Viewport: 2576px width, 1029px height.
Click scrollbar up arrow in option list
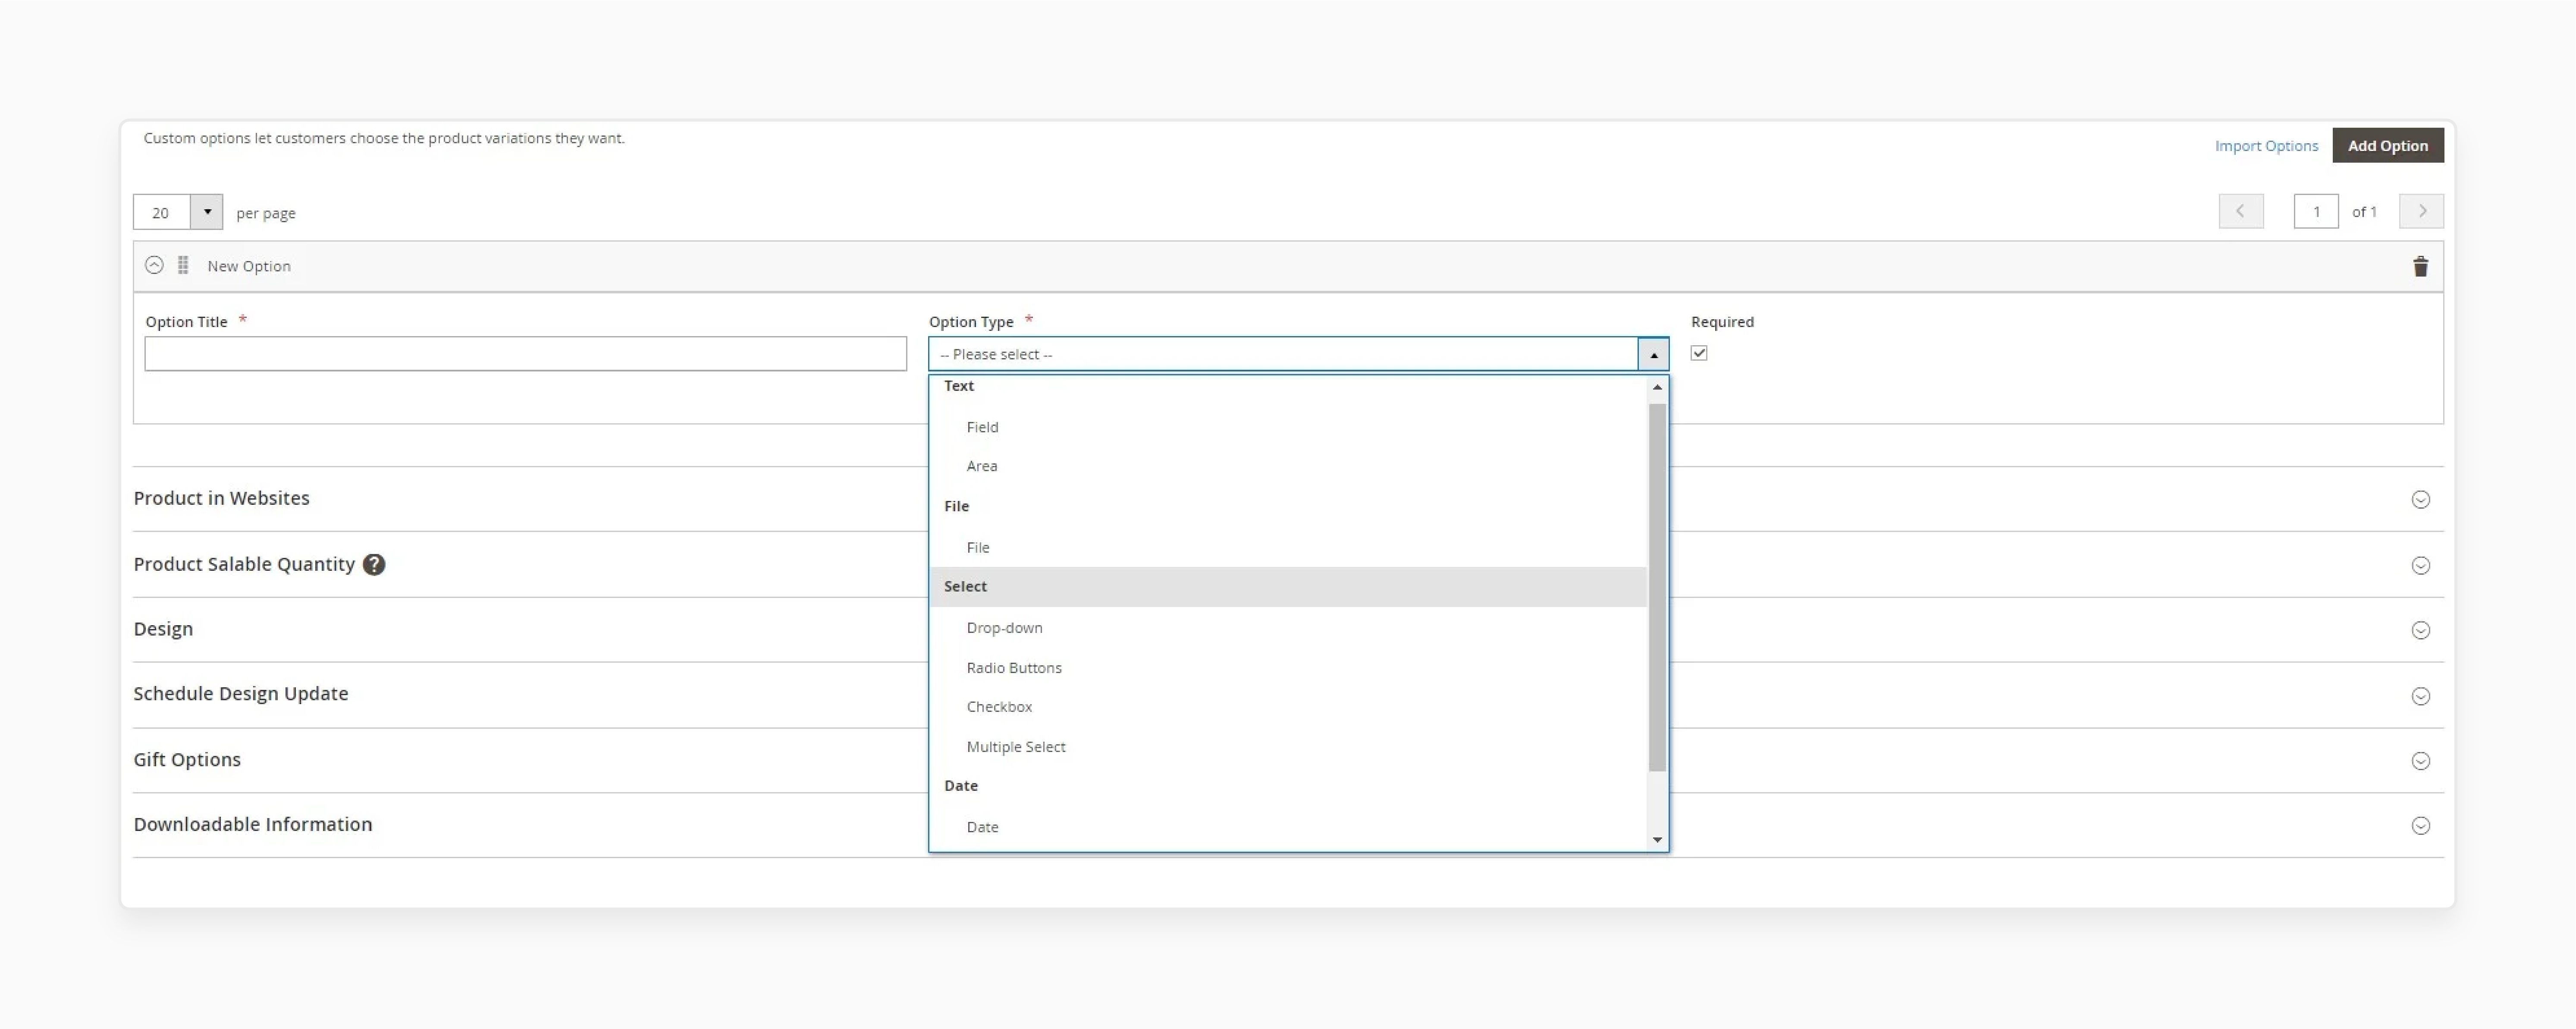(x=1657, y=387)
